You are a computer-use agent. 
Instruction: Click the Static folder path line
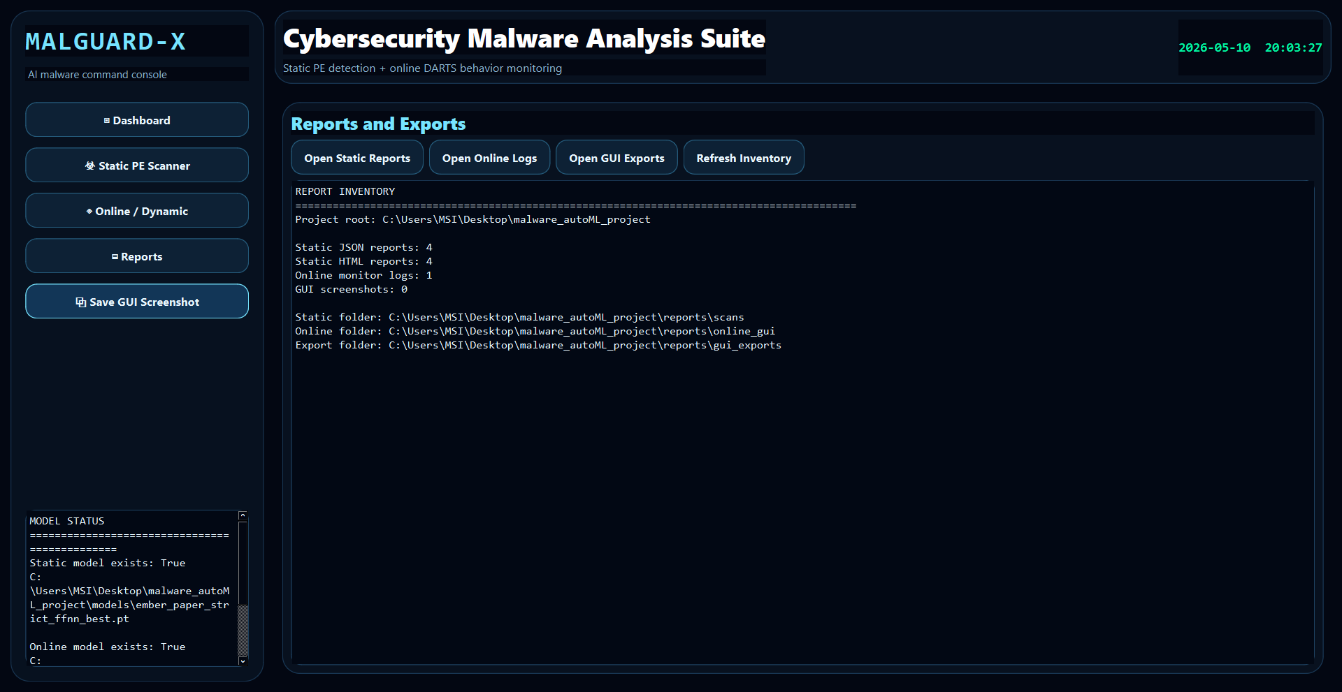pyautogui.click(x=519, y=317)
